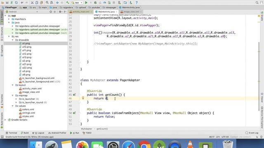Click the Make Project hammer icon
This screenshot has height=148, width=264.
point(68,2)
